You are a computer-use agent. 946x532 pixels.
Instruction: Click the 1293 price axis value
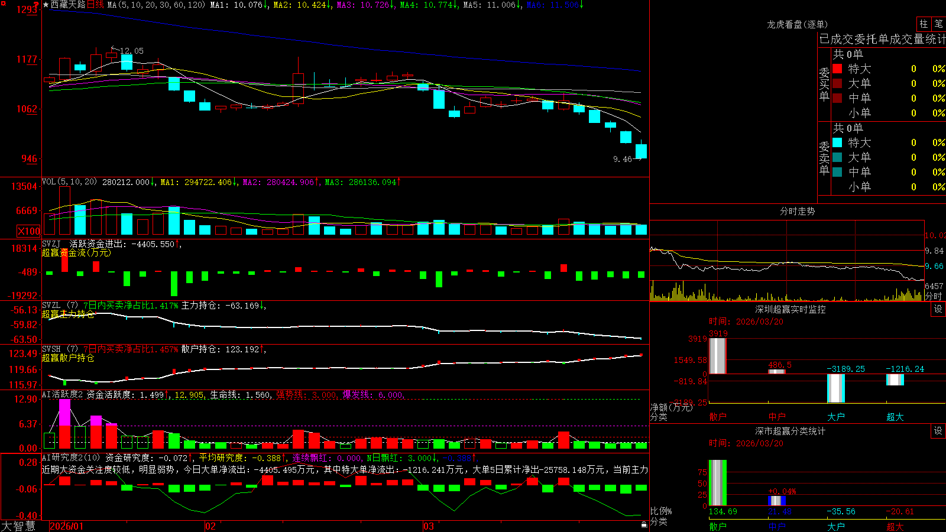pos(27,9)
